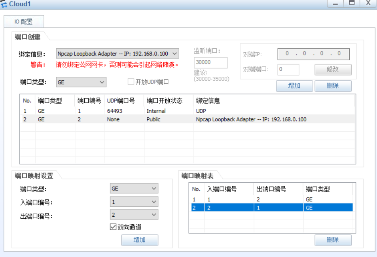Click 增加 button in 端口映射设置

coord(140,240)
